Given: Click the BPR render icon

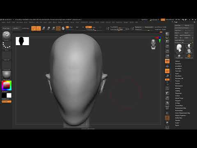Looking at the screenshot, I should pyautogui.click(x=167, y=34).
